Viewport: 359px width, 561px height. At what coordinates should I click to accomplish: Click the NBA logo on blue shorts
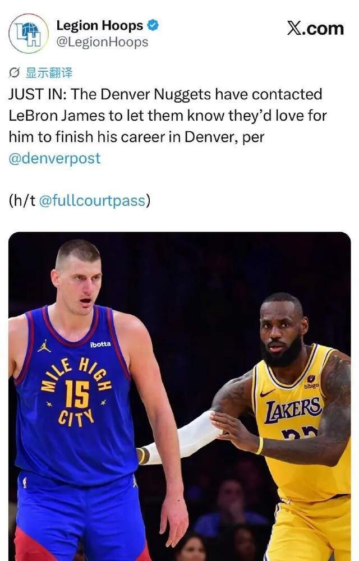click(24, 482)
